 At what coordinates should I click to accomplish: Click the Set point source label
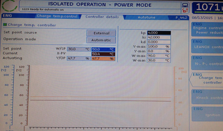20,32
